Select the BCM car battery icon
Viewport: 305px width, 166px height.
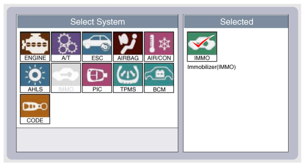159,78
